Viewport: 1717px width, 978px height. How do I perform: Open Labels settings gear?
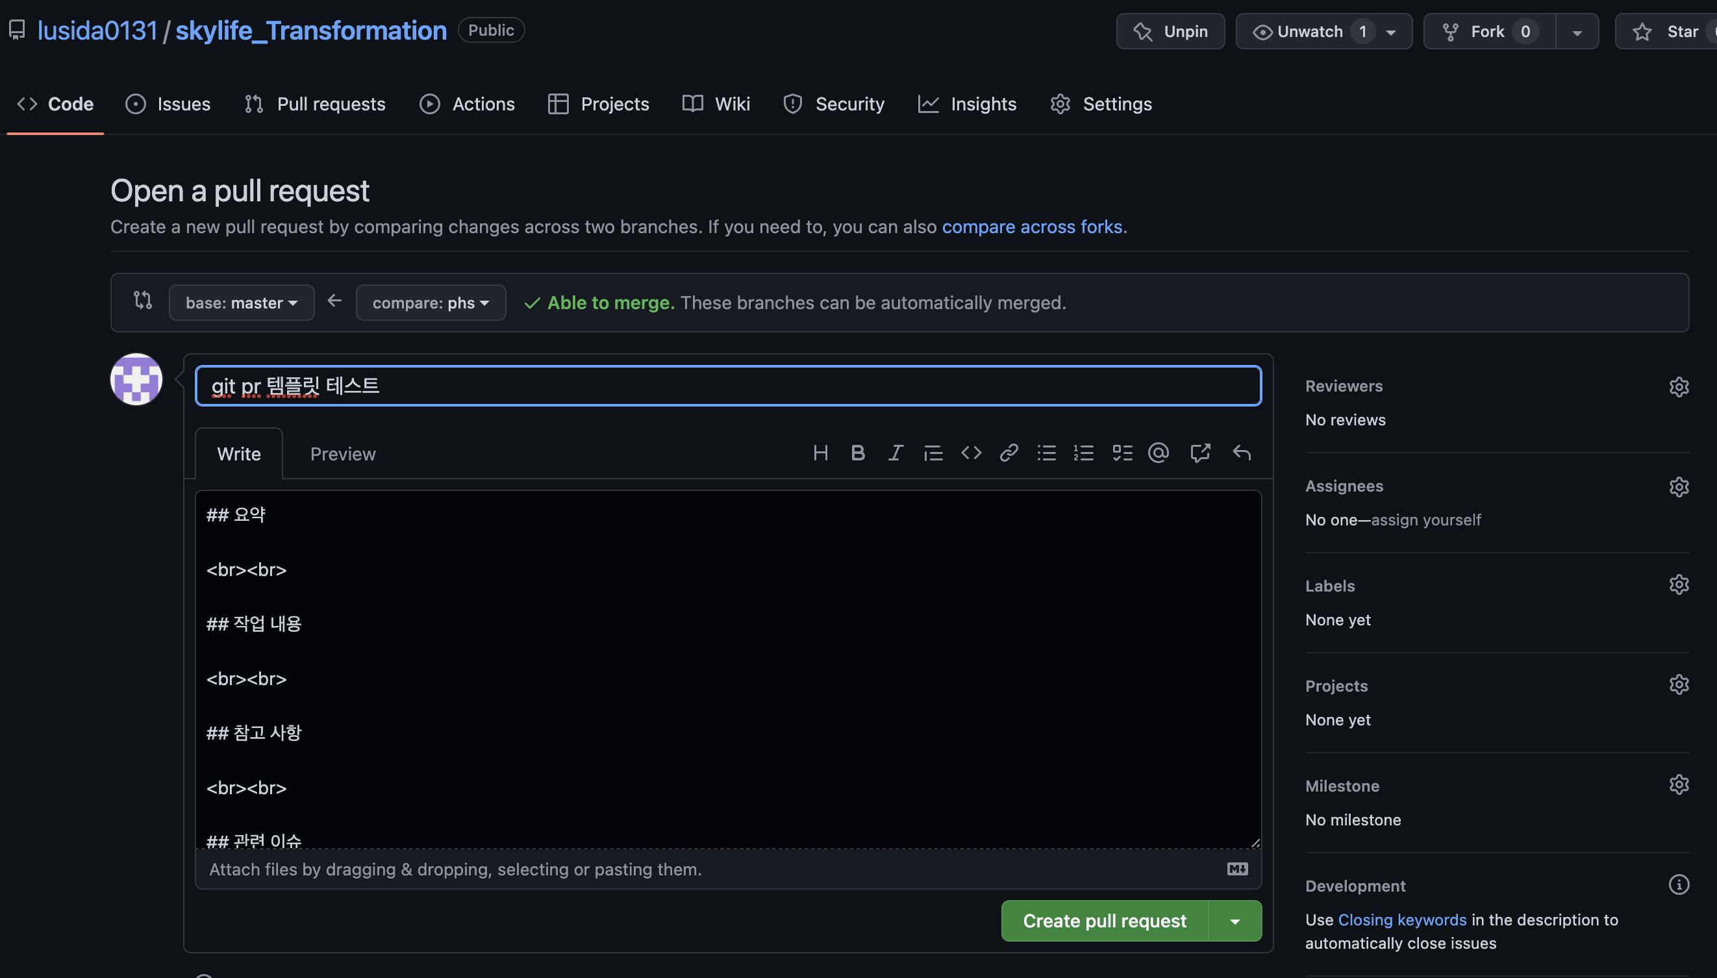1678,585
